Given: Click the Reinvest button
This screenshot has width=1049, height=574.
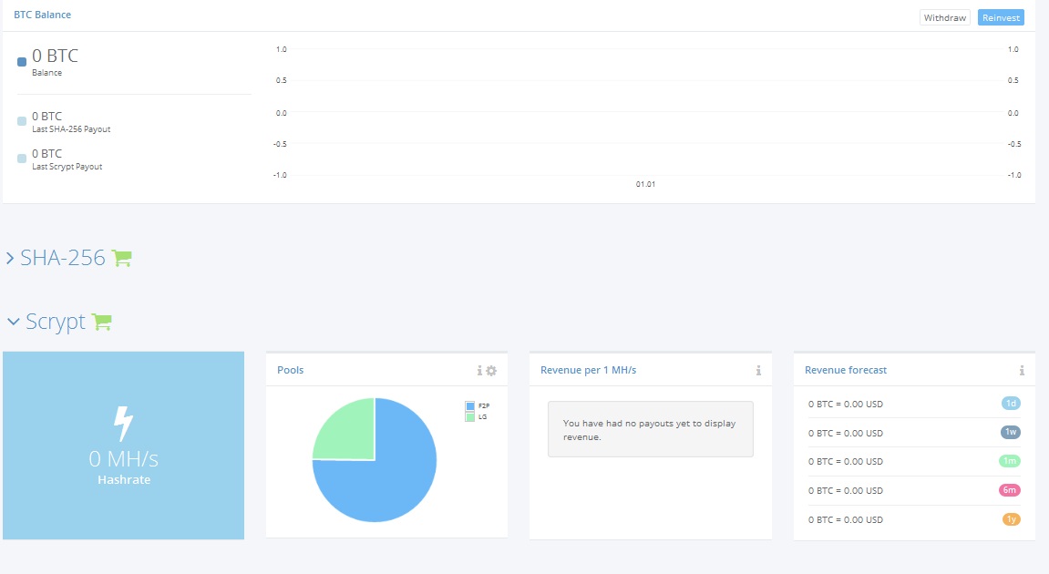Looking at the screenshot, I should point(1001,18).
